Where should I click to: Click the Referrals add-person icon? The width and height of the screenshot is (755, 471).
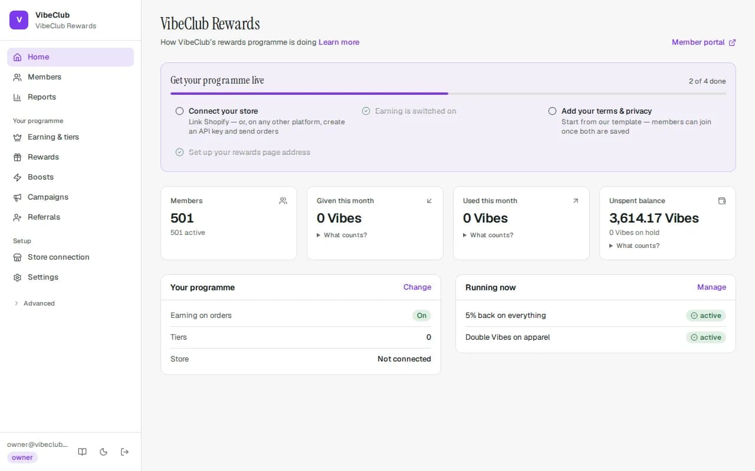pyautogui.click(x=17, y=217)
